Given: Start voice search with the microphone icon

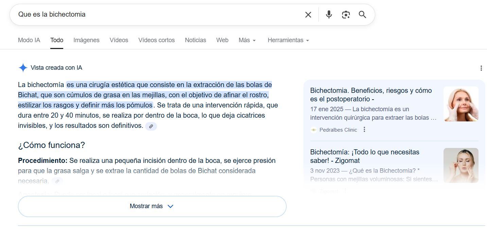Looking at the screenshot, I should pos(329,15).
